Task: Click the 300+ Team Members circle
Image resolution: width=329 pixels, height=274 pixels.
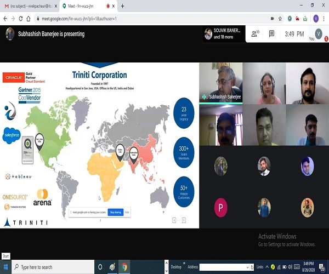Action: [184, 153]
